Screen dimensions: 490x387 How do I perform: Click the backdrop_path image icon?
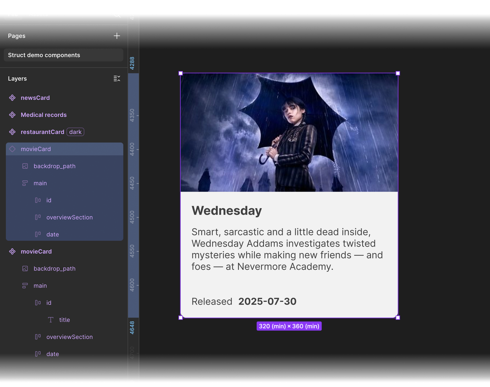[25, 166]
